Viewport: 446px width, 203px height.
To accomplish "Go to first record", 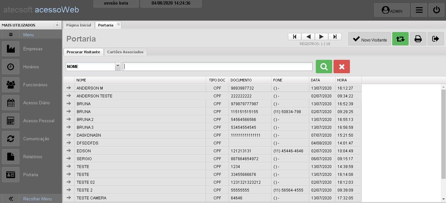I will click(294, 37).
